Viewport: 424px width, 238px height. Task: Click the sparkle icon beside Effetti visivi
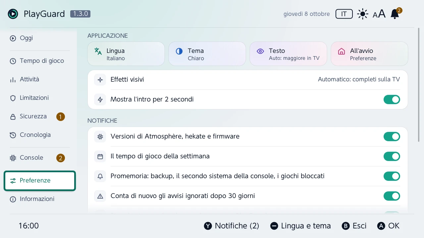[x=100, y=80]
